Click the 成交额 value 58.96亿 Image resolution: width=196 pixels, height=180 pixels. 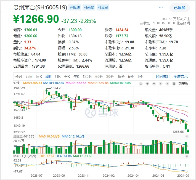[x=165, y=36]
